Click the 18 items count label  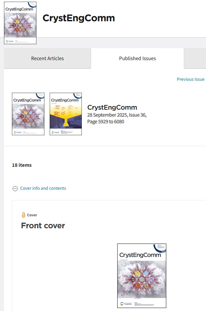tap(22, 165)
